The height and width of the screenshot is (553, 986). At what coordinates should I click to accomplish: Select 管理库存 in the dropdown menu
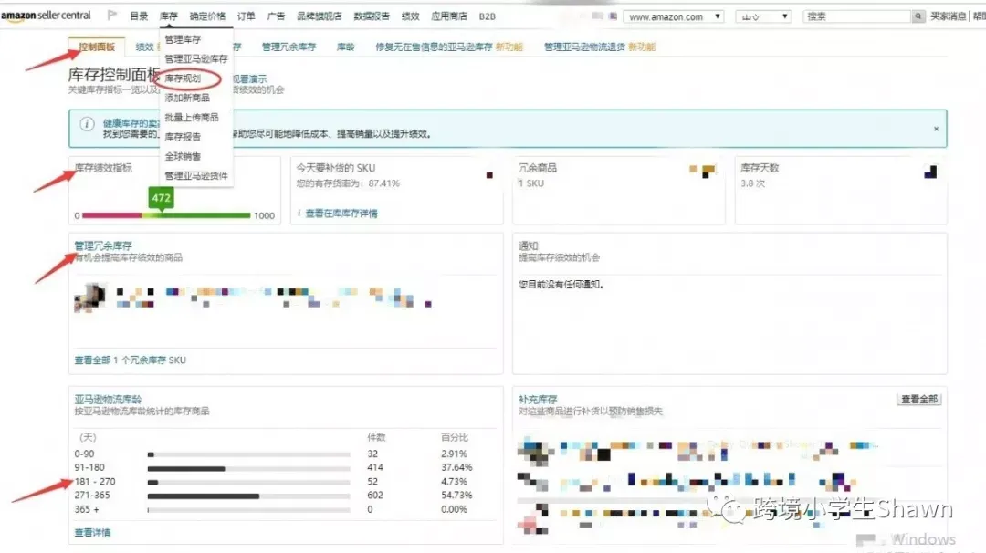(183, 39)
